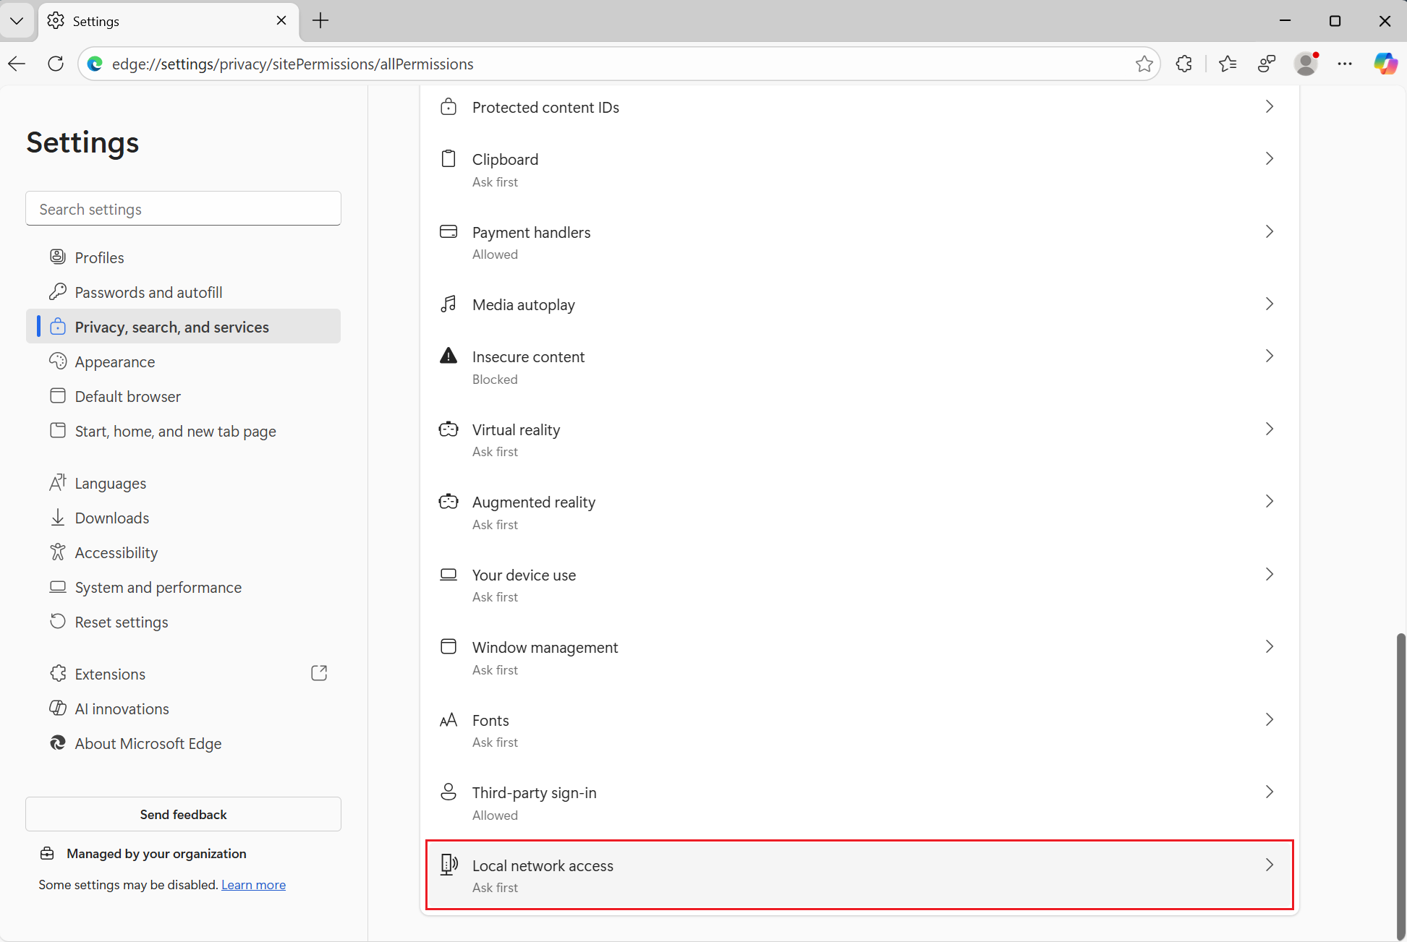Open About Microsoft Edge

coord(183,743)
